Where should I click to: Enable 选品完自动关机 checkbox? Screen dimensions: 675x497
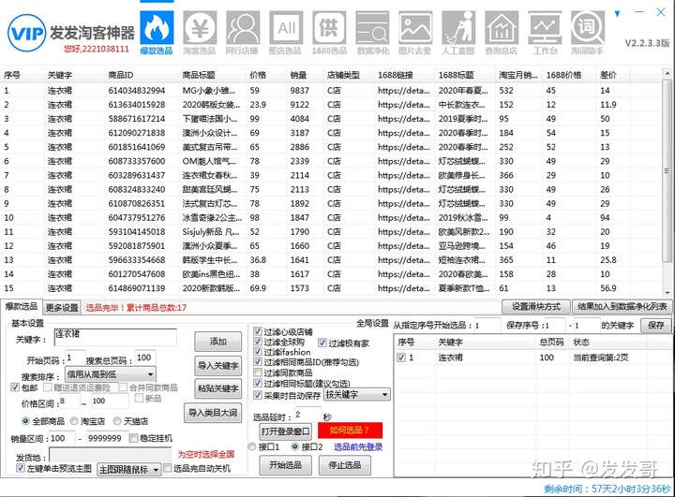(x=168, y=468)
